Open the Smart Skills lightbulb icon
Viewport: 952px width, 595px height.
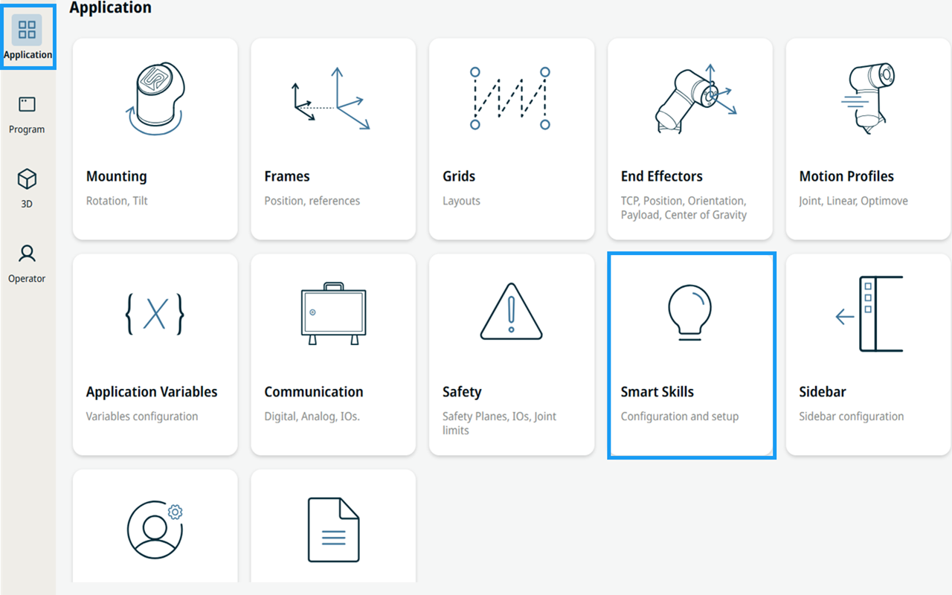(x=689, y=312)
